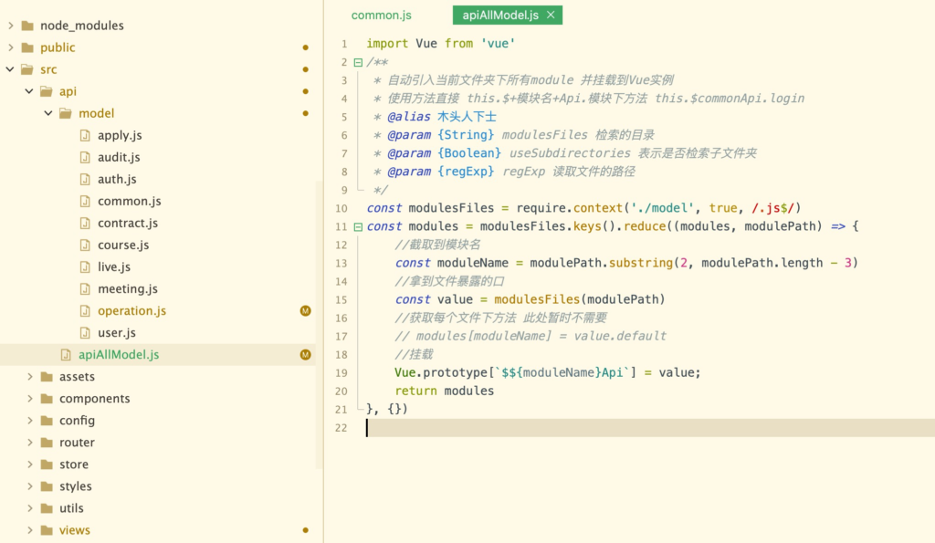This screenshot has height=543, width=935.
Task: Open user.js from the file tree
Action: (x=116, y=332)
